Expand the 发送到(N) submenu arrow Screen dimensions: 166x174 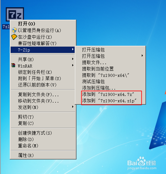[x=73, y=107]
